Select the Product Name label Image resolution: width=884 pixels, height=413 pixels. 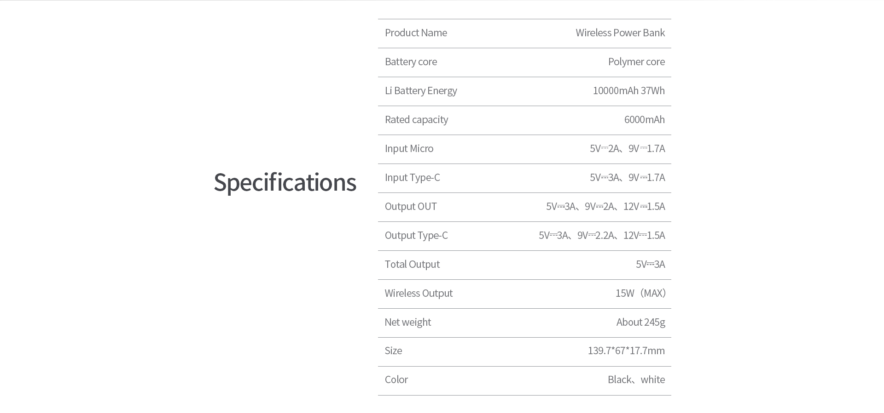[416, 33]
